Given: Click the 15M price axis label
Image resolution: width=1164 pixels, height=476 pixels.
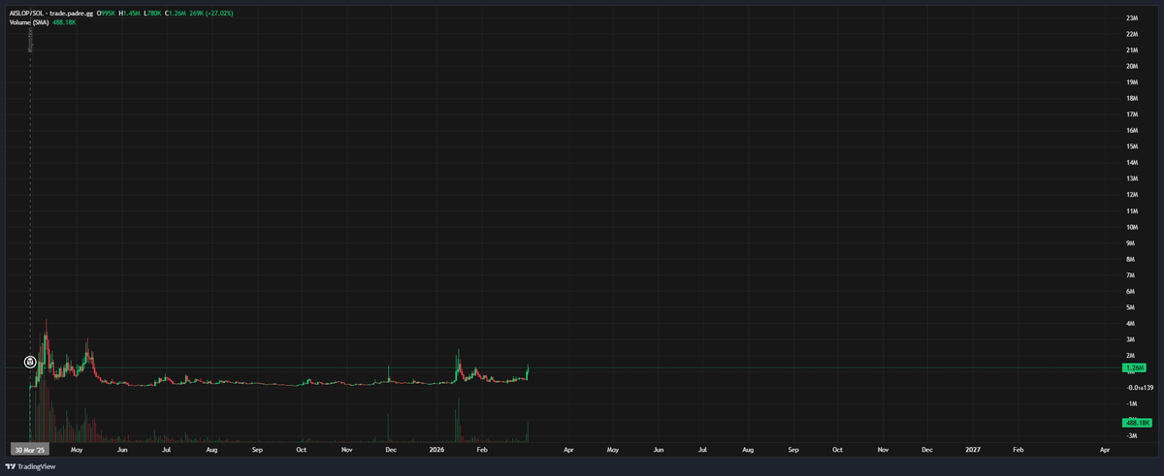Looking at the screenshot, I should [x=1132, y=146].
